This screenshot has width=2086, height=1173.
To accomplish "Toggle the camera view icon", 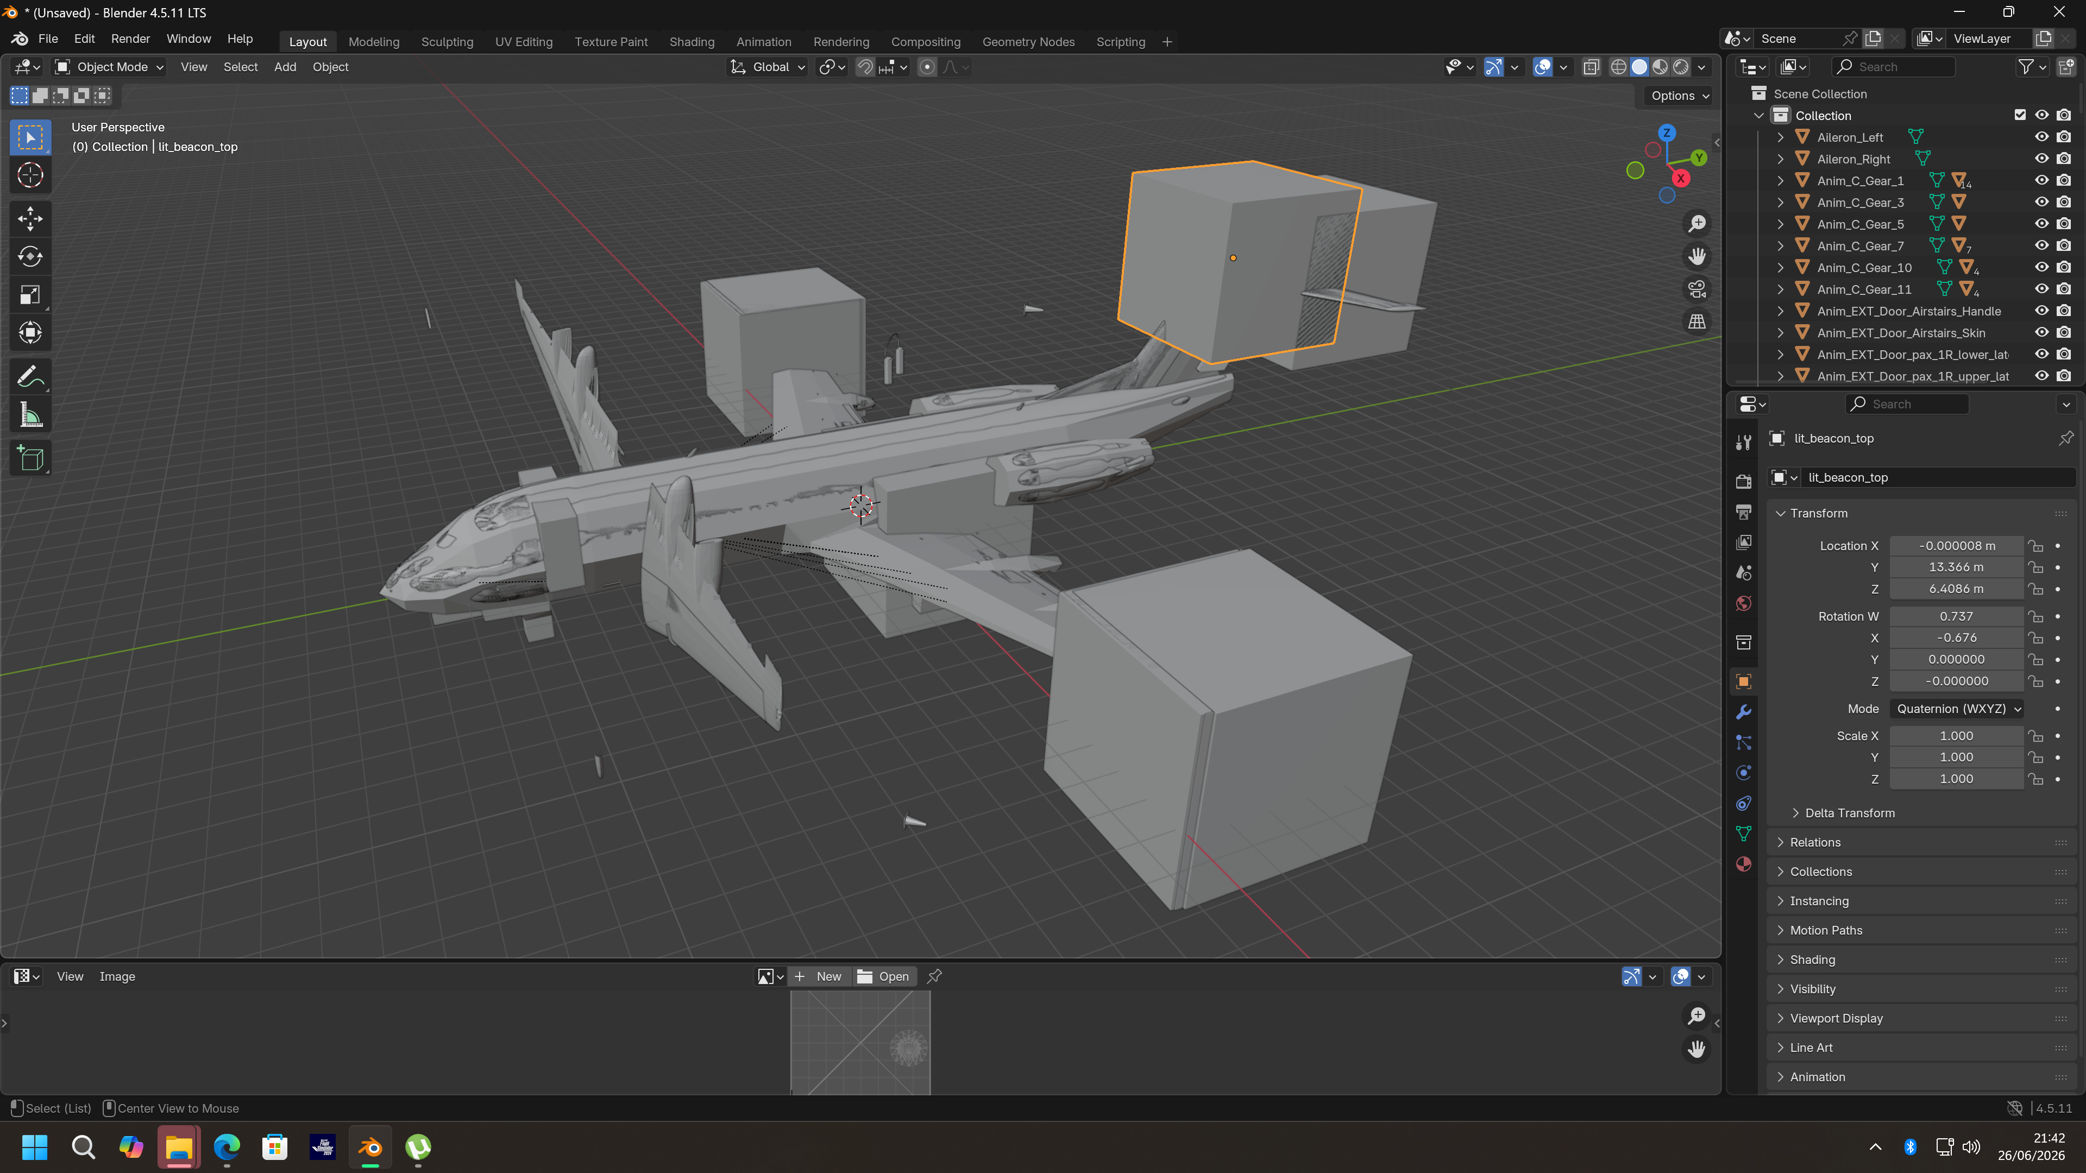I will click(1697, 289).
